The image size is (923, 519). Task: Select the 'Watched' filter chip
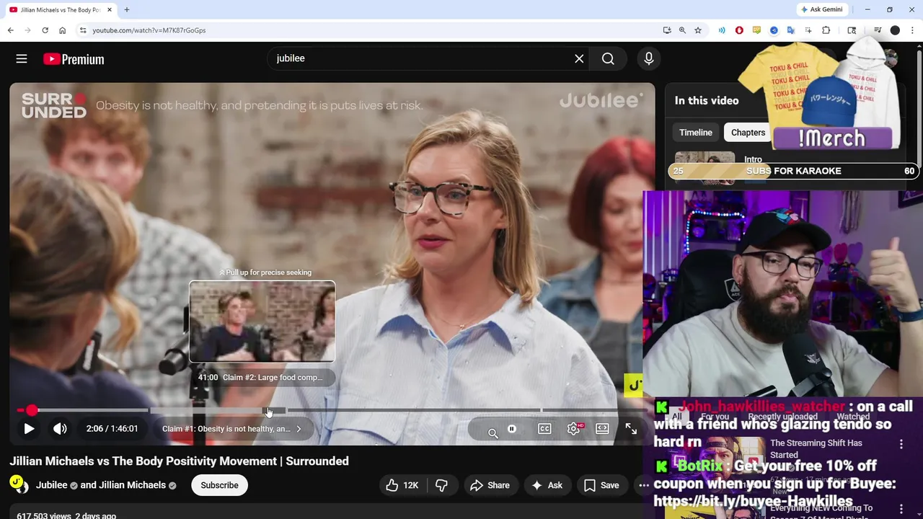pyautogui.click(x=853, y=417)
